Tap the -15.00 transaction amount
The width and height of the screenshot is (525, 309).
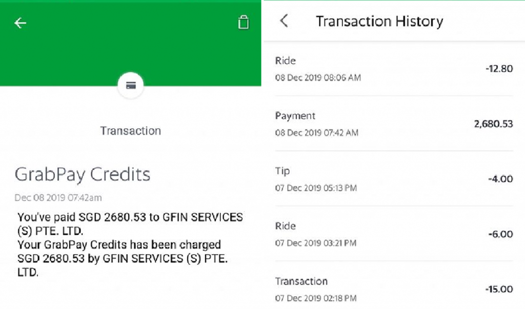(x=499, y=289)
